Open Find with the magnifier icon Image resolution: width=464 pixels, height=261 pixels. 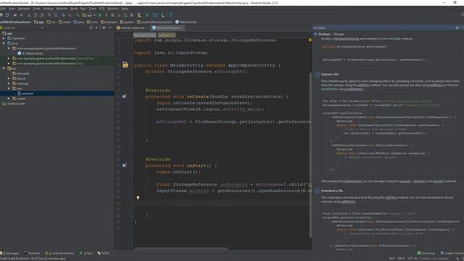click(x=49, y=15)
